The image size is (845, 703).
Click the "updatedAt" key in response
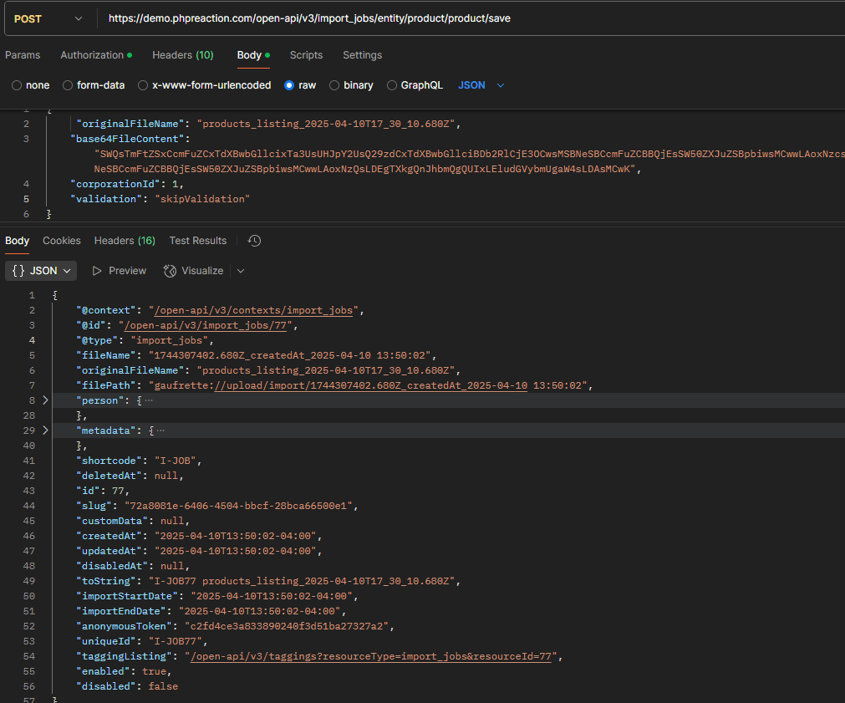(109, 551)
